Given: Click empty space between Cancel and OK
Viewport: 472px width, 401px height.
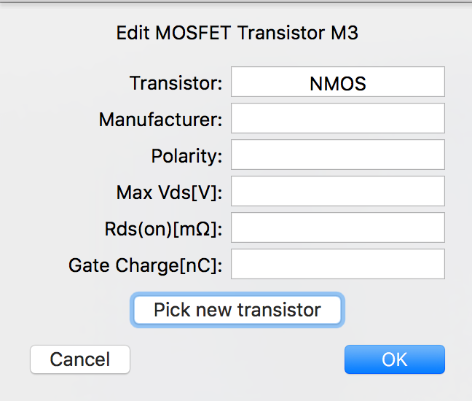Looking at the screenshot, I should (x=237, y=359).
